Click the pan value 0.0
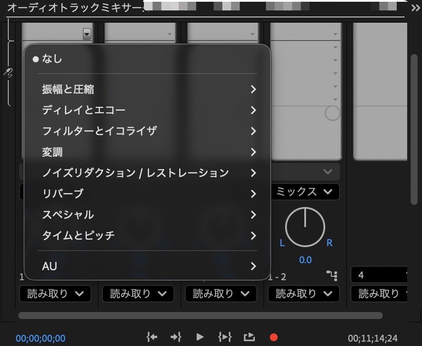 306,260
